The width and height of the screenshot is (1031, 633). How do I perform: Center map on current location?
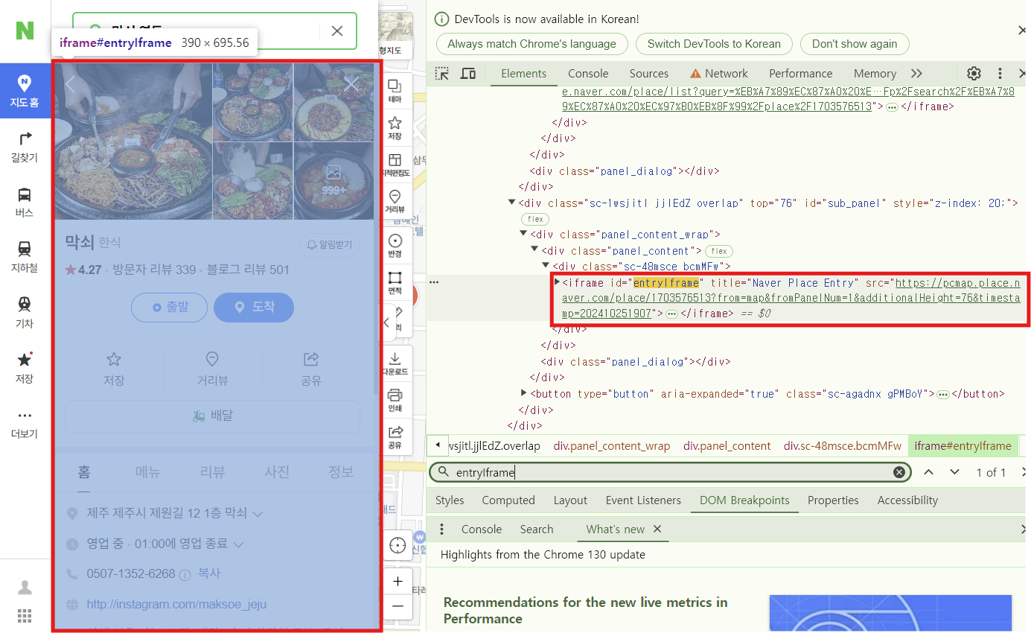point(398,546)
